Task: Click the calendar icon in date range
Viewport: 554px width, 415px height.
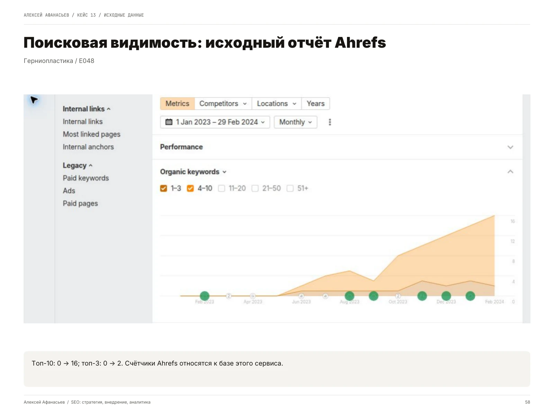Action: click(169, 122)
